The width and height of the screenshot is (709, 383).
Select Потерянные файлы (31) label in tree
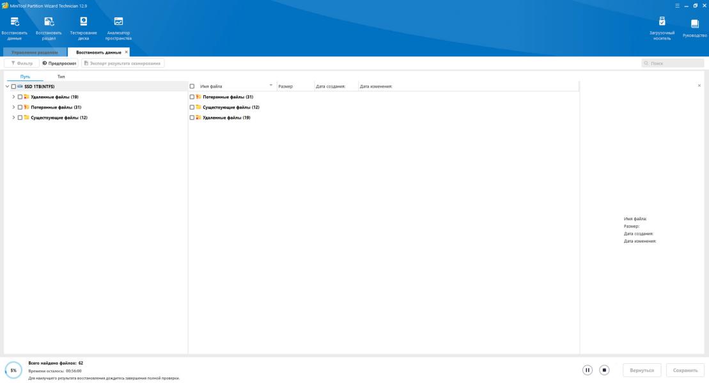point(56,107)
